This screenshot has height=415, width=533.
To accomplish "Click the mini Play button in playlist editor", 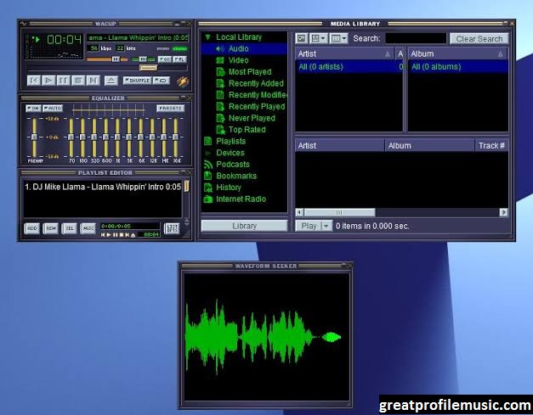I will (109, 235).
